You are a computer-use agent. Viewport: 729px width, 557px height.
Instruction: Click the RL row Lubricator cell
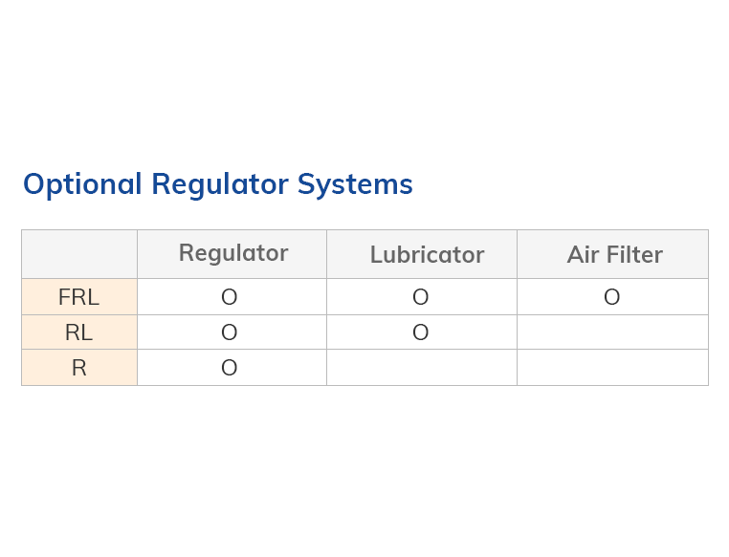point(421,332)
